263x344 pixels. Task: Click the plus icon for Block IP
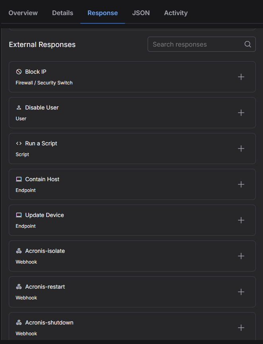[241, 77]
